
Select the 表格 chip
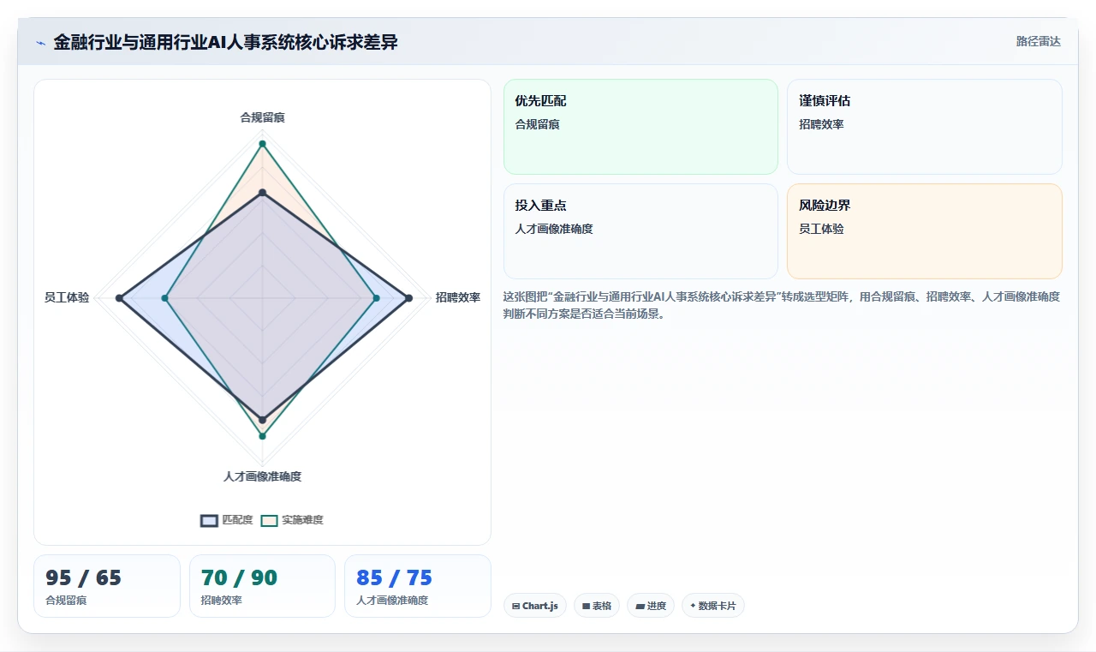point(597,606)
